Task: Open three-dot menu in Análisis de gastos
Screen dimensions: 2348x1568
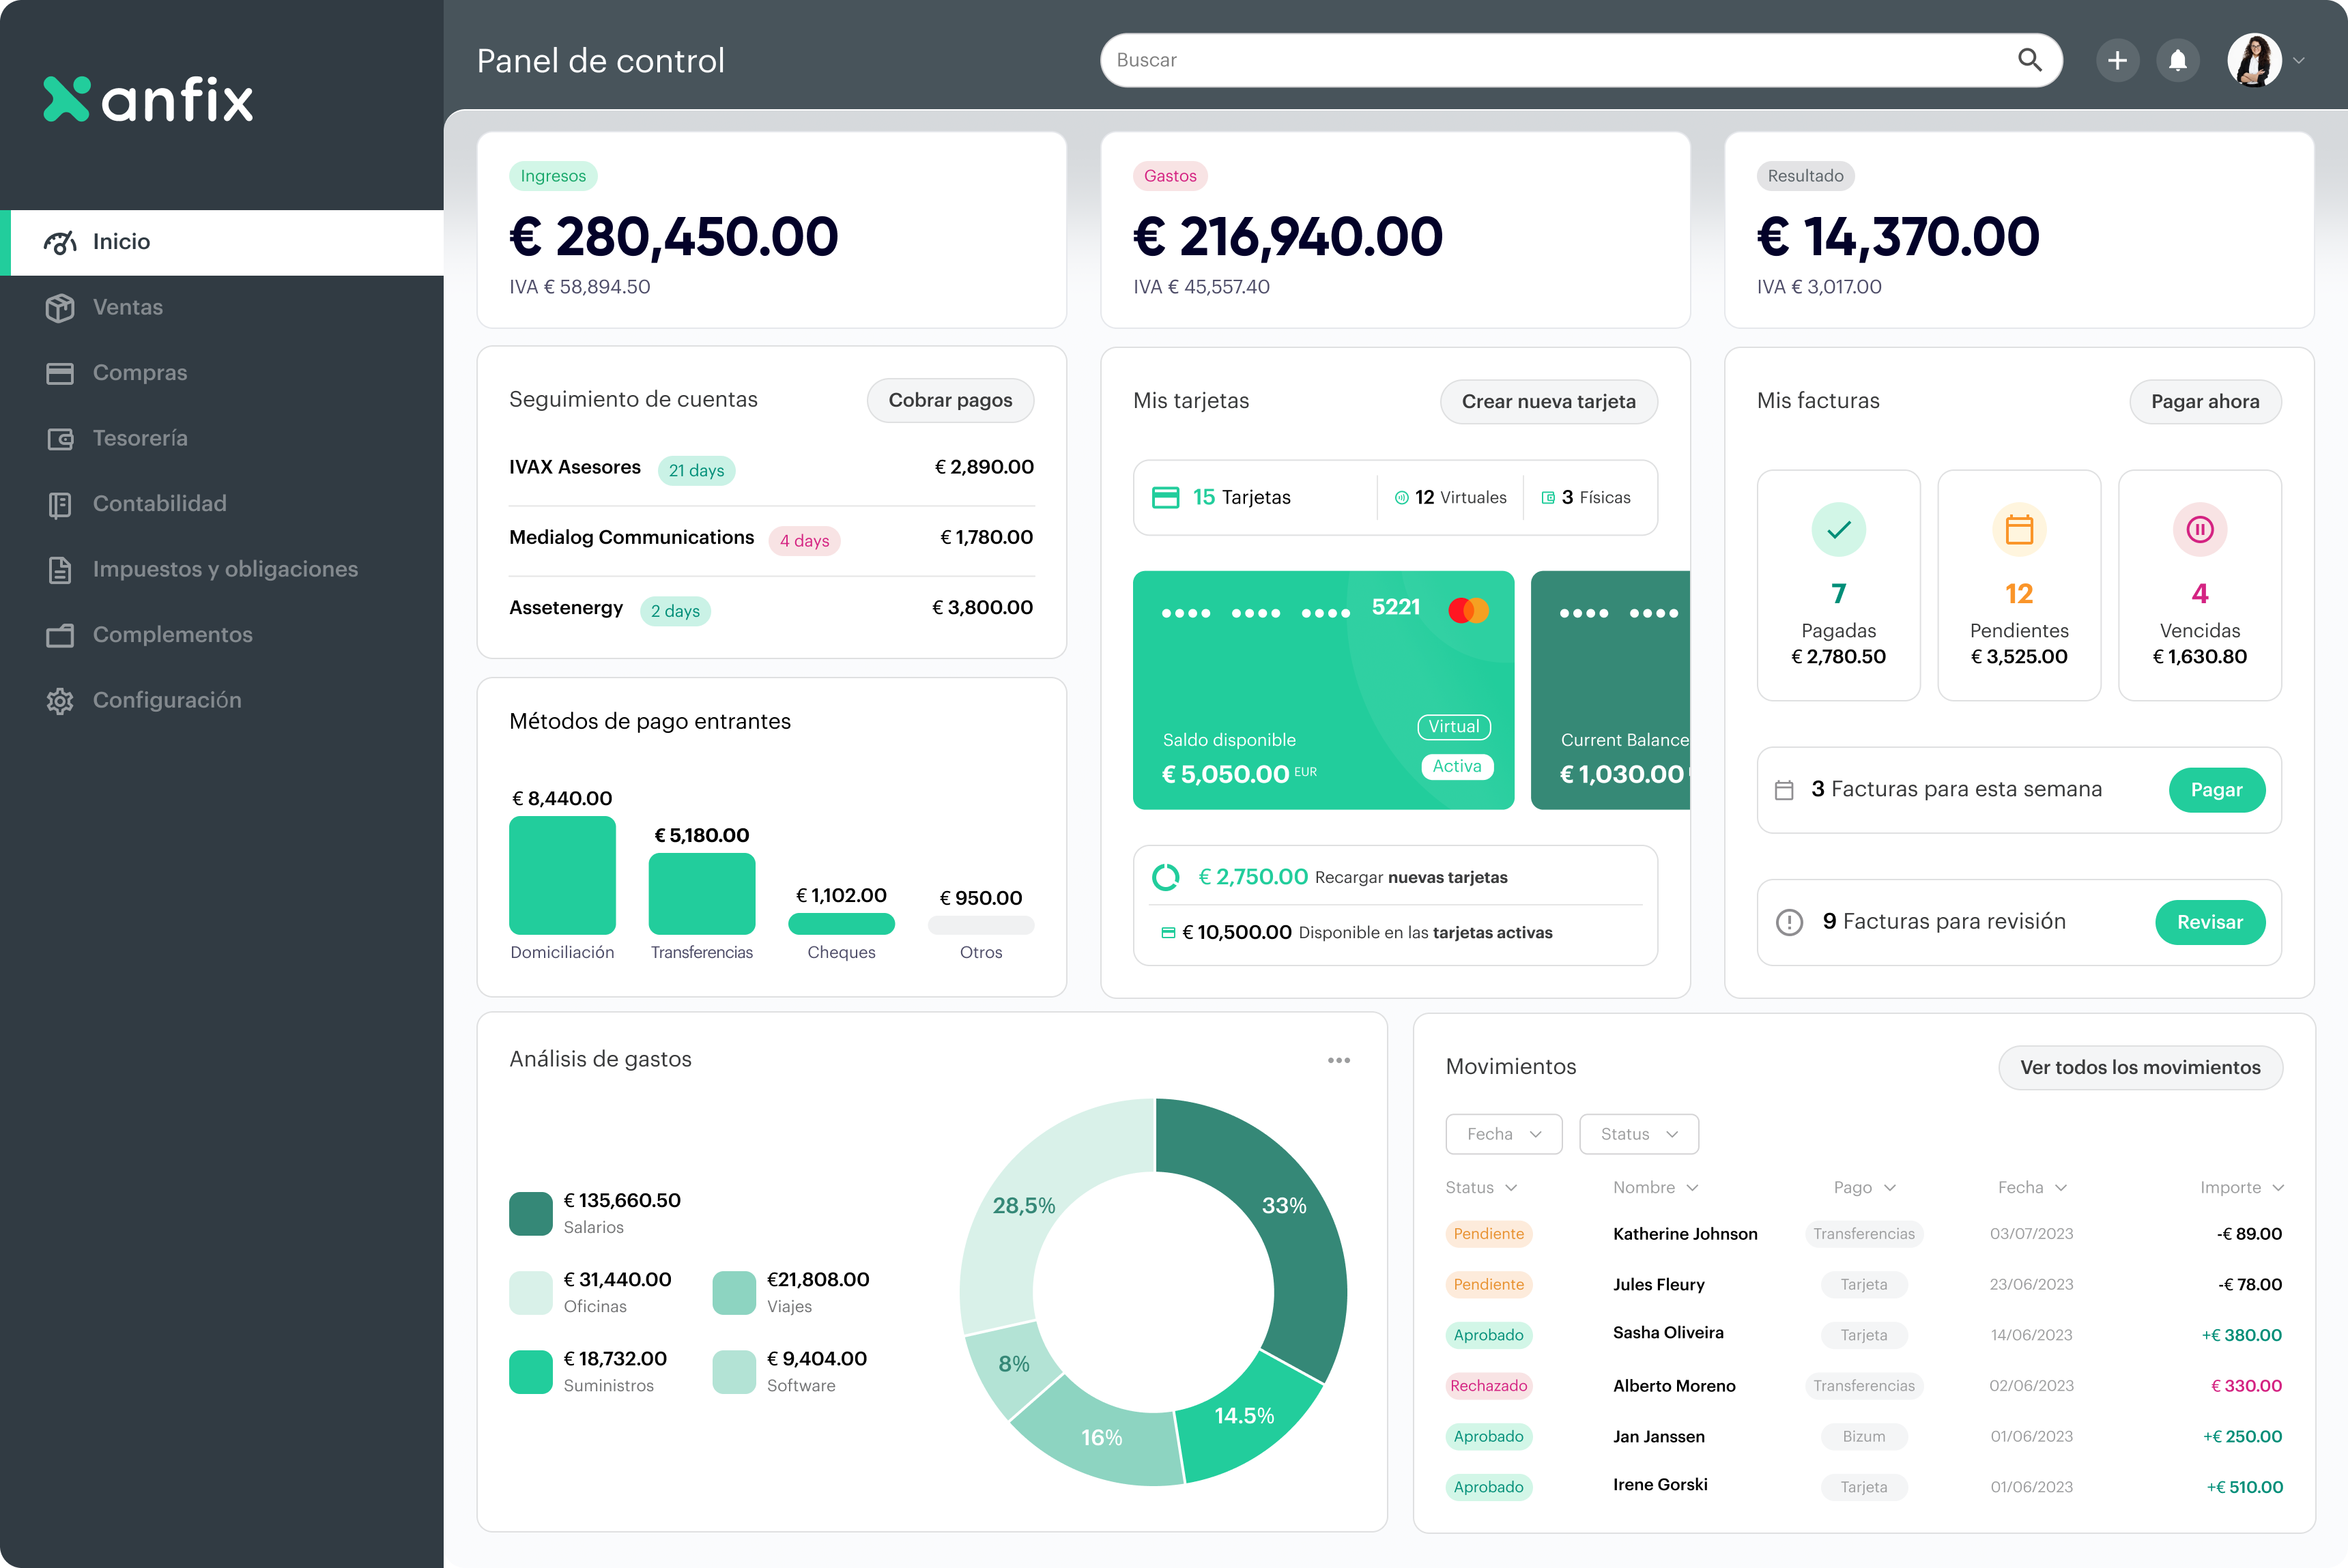Action: [x=1338, y=1060]
